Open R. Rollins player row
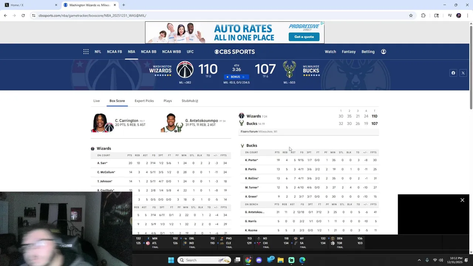473x266 pixels. (x=309, y=178)
